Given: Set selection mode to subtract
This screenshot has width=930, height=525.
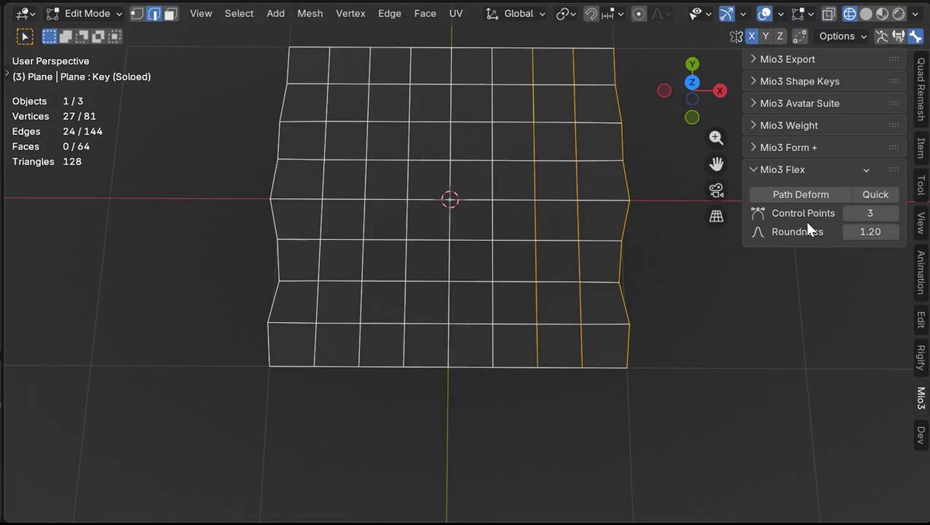Looking at the screenshot, I should [x=82, y=36].
